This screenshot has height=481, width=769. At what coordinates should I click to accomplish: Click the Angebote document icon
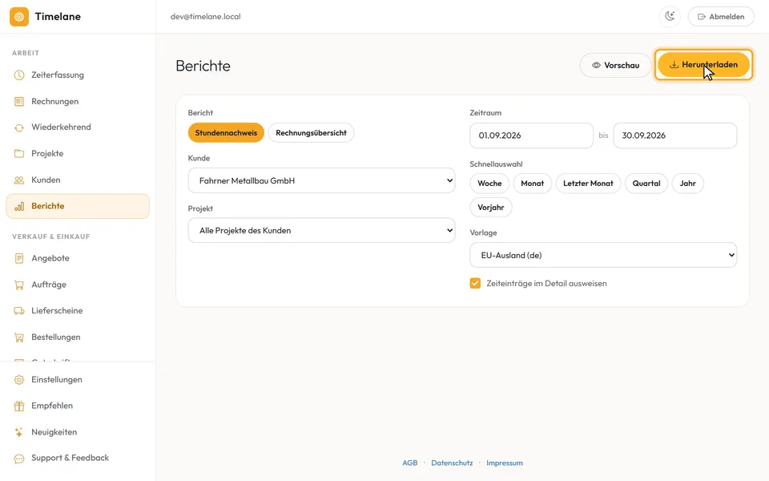(19, 258)
